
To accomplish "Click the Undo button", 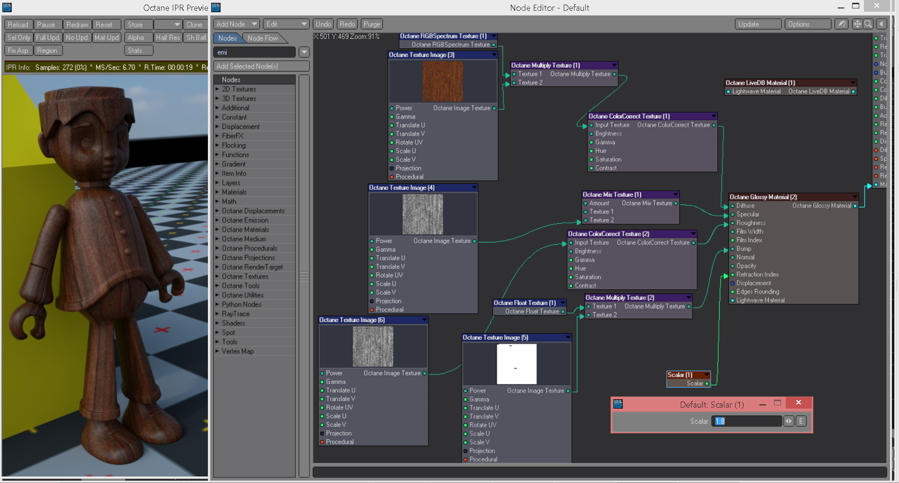I will point(323,24).
